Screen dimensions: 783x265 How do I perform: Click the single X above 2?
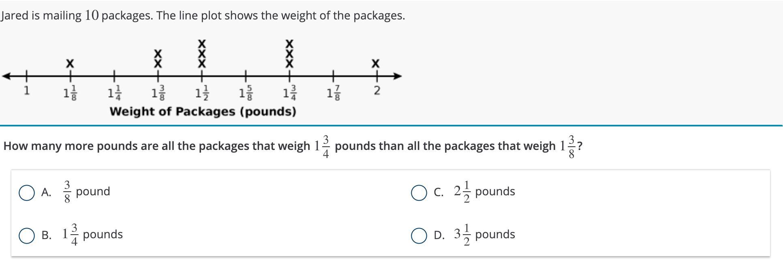(376, 64)
